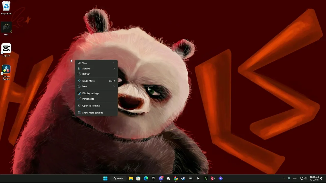Show hidden system tray icons

(283, 178)
